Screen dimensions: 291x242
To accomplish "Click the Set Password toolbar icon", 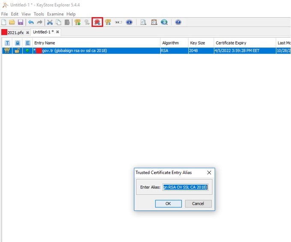I will (x=119, y=22).
